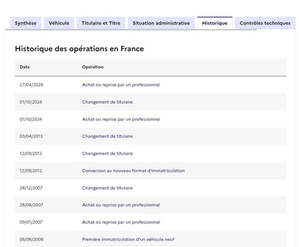Click the 26/12/2007 Changement de titulaire entry
This screenshot has width=299, height=247.
(x=151, y=188)
